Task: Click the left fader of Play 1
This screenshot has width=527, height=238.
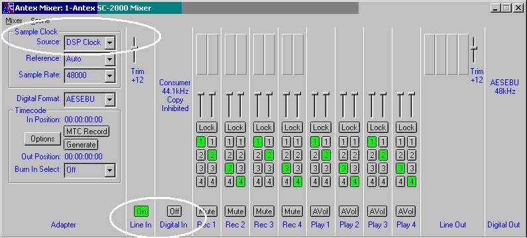Action: 315,104
